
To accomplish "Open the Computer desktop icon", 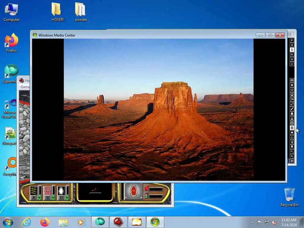I will click(12, 12).
